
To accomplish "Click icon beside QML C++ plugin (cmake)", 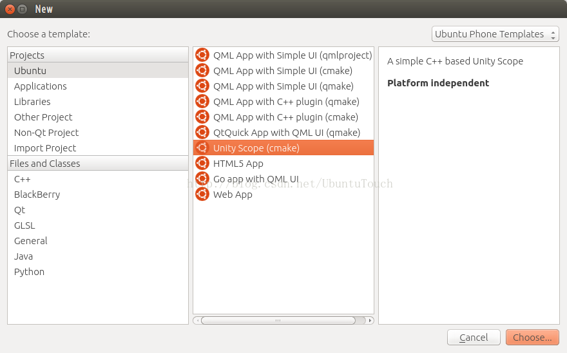I will pyautogui.click(x=202, y=117).
